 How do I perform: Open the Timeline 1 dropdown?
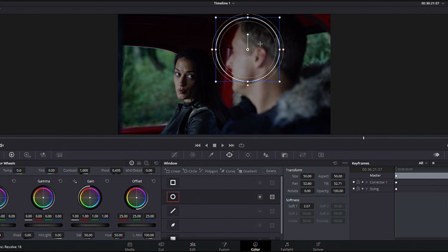click(x=224, y=3)
